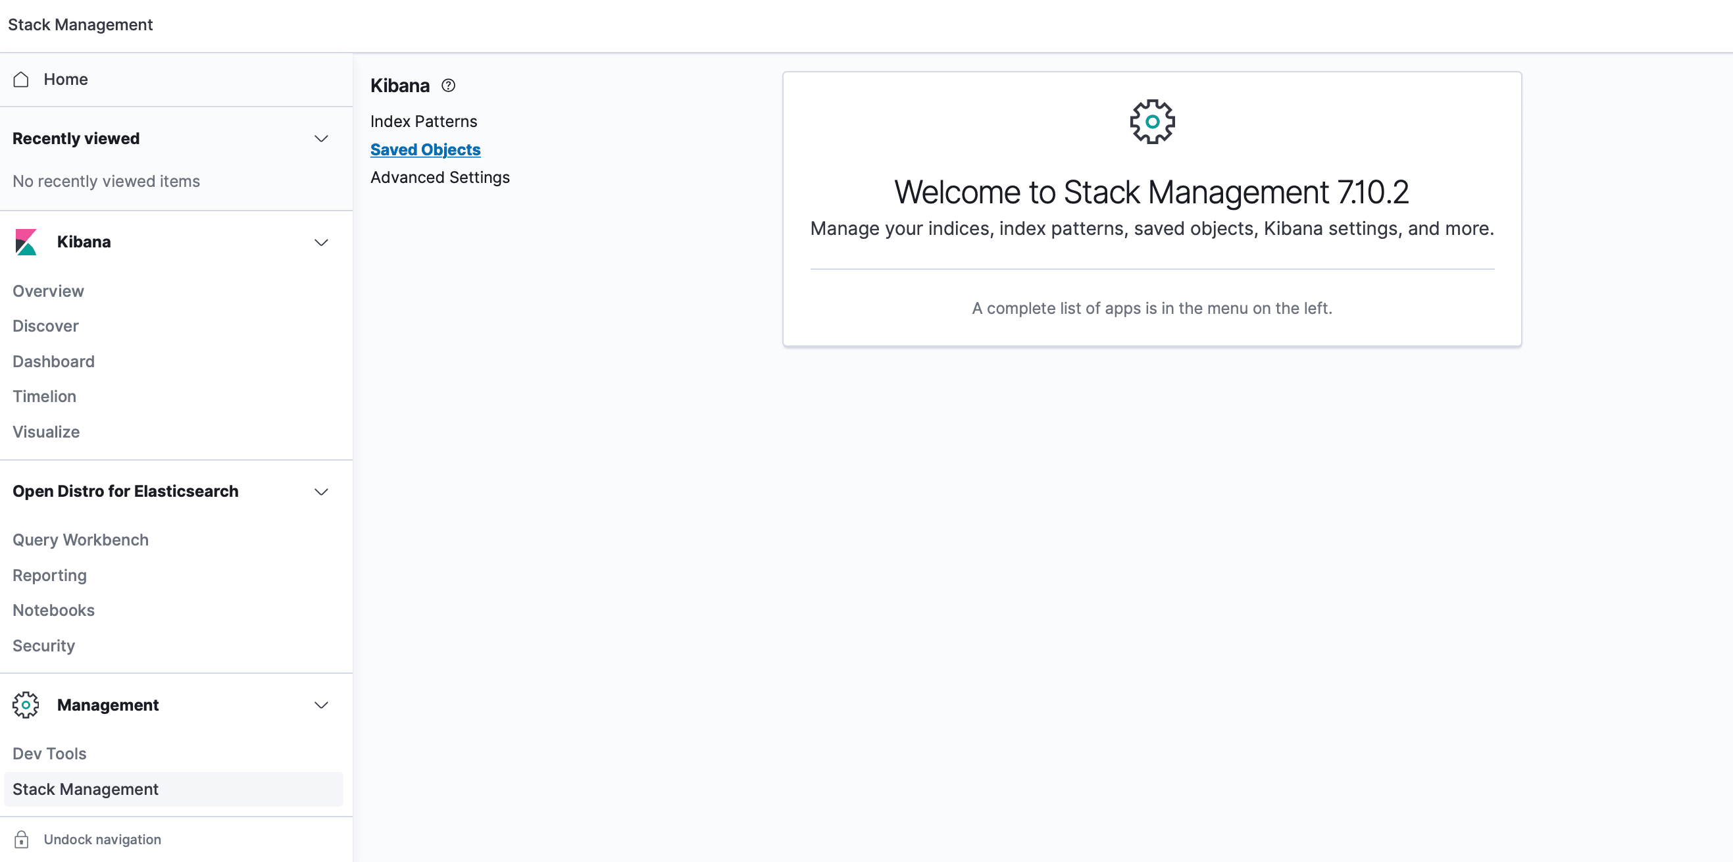
Task: Select Dashboard from the Kibana menu
Action: point(53,361)
